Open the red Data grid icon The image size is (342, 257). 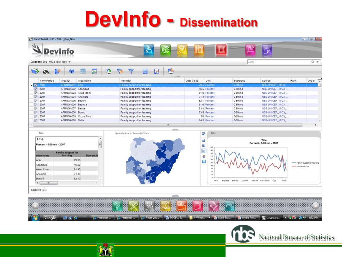coord(221,50)
